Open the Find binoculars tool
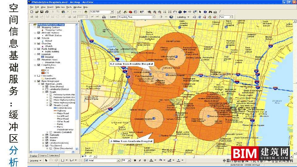Screen dimensions: 297x167 (x=210, y=12)
